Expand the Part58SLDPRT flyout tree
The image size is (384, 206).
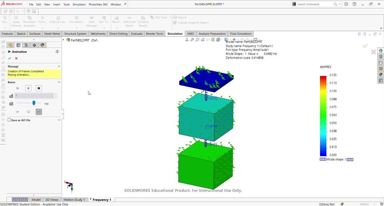(x=64, y=40)
